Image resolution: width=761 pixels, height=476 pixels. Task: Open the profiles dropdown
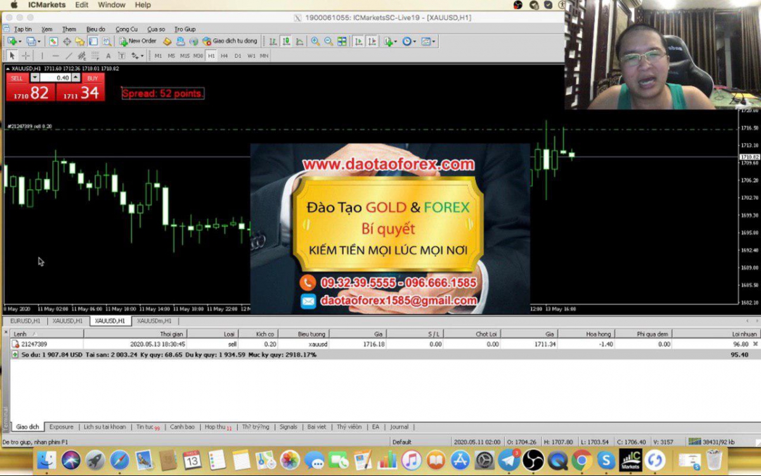click(x=34, y=41)
